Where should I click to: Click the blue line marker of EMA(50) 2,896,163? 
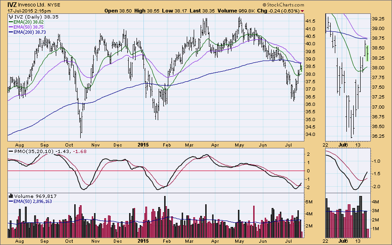pyautogui.click(x=11, y=202)
